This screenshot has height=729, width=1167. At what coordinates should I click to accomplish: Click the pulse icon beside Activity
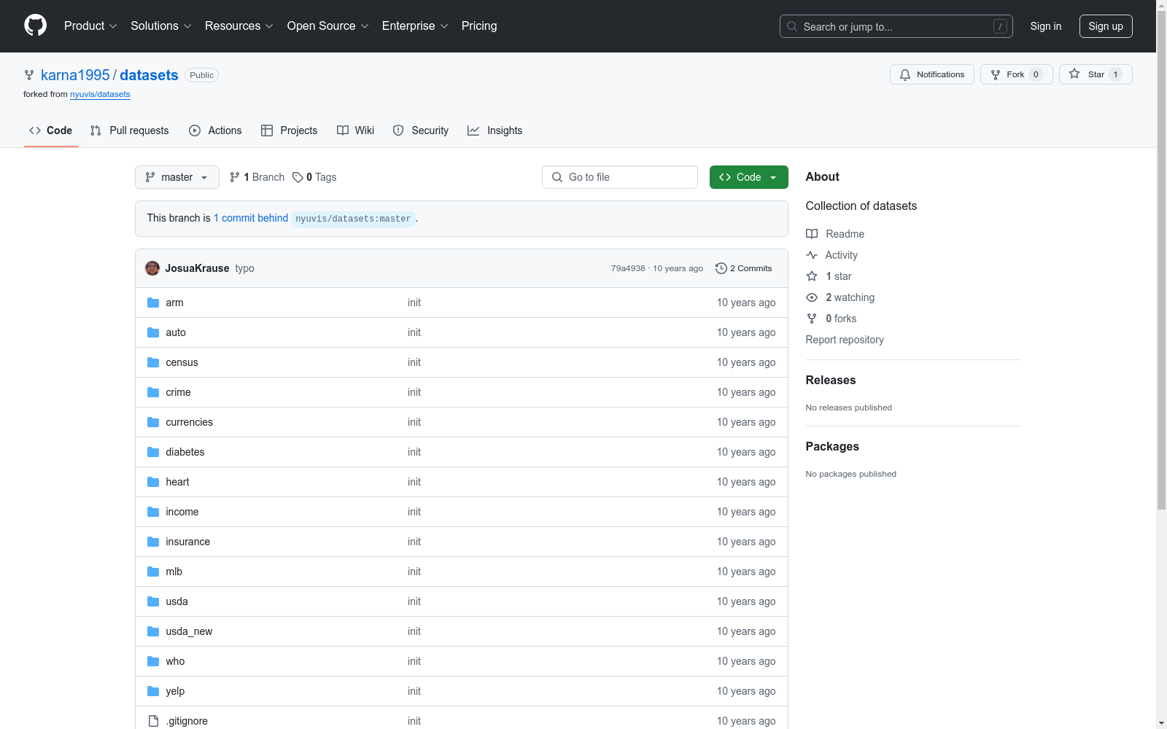(812, 255)
